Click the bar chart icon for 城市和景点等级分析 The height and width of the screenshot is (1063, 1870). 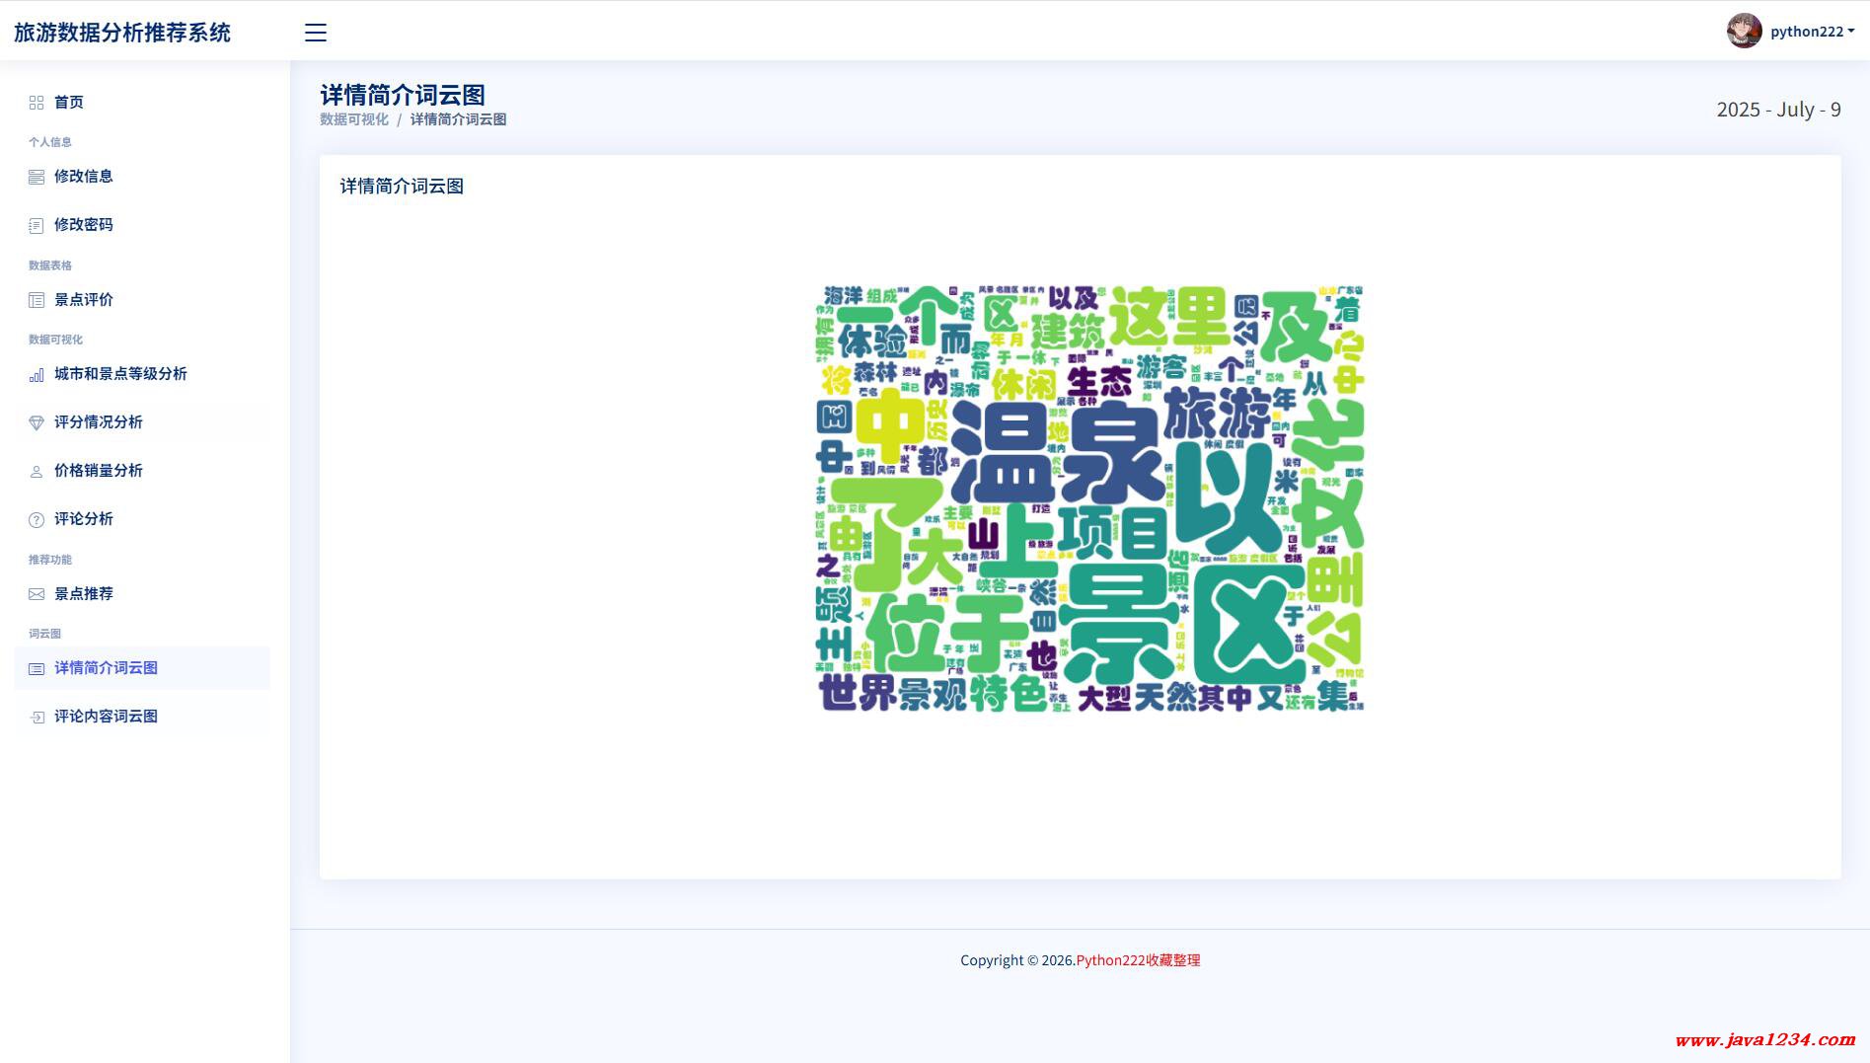pos(37,374)
